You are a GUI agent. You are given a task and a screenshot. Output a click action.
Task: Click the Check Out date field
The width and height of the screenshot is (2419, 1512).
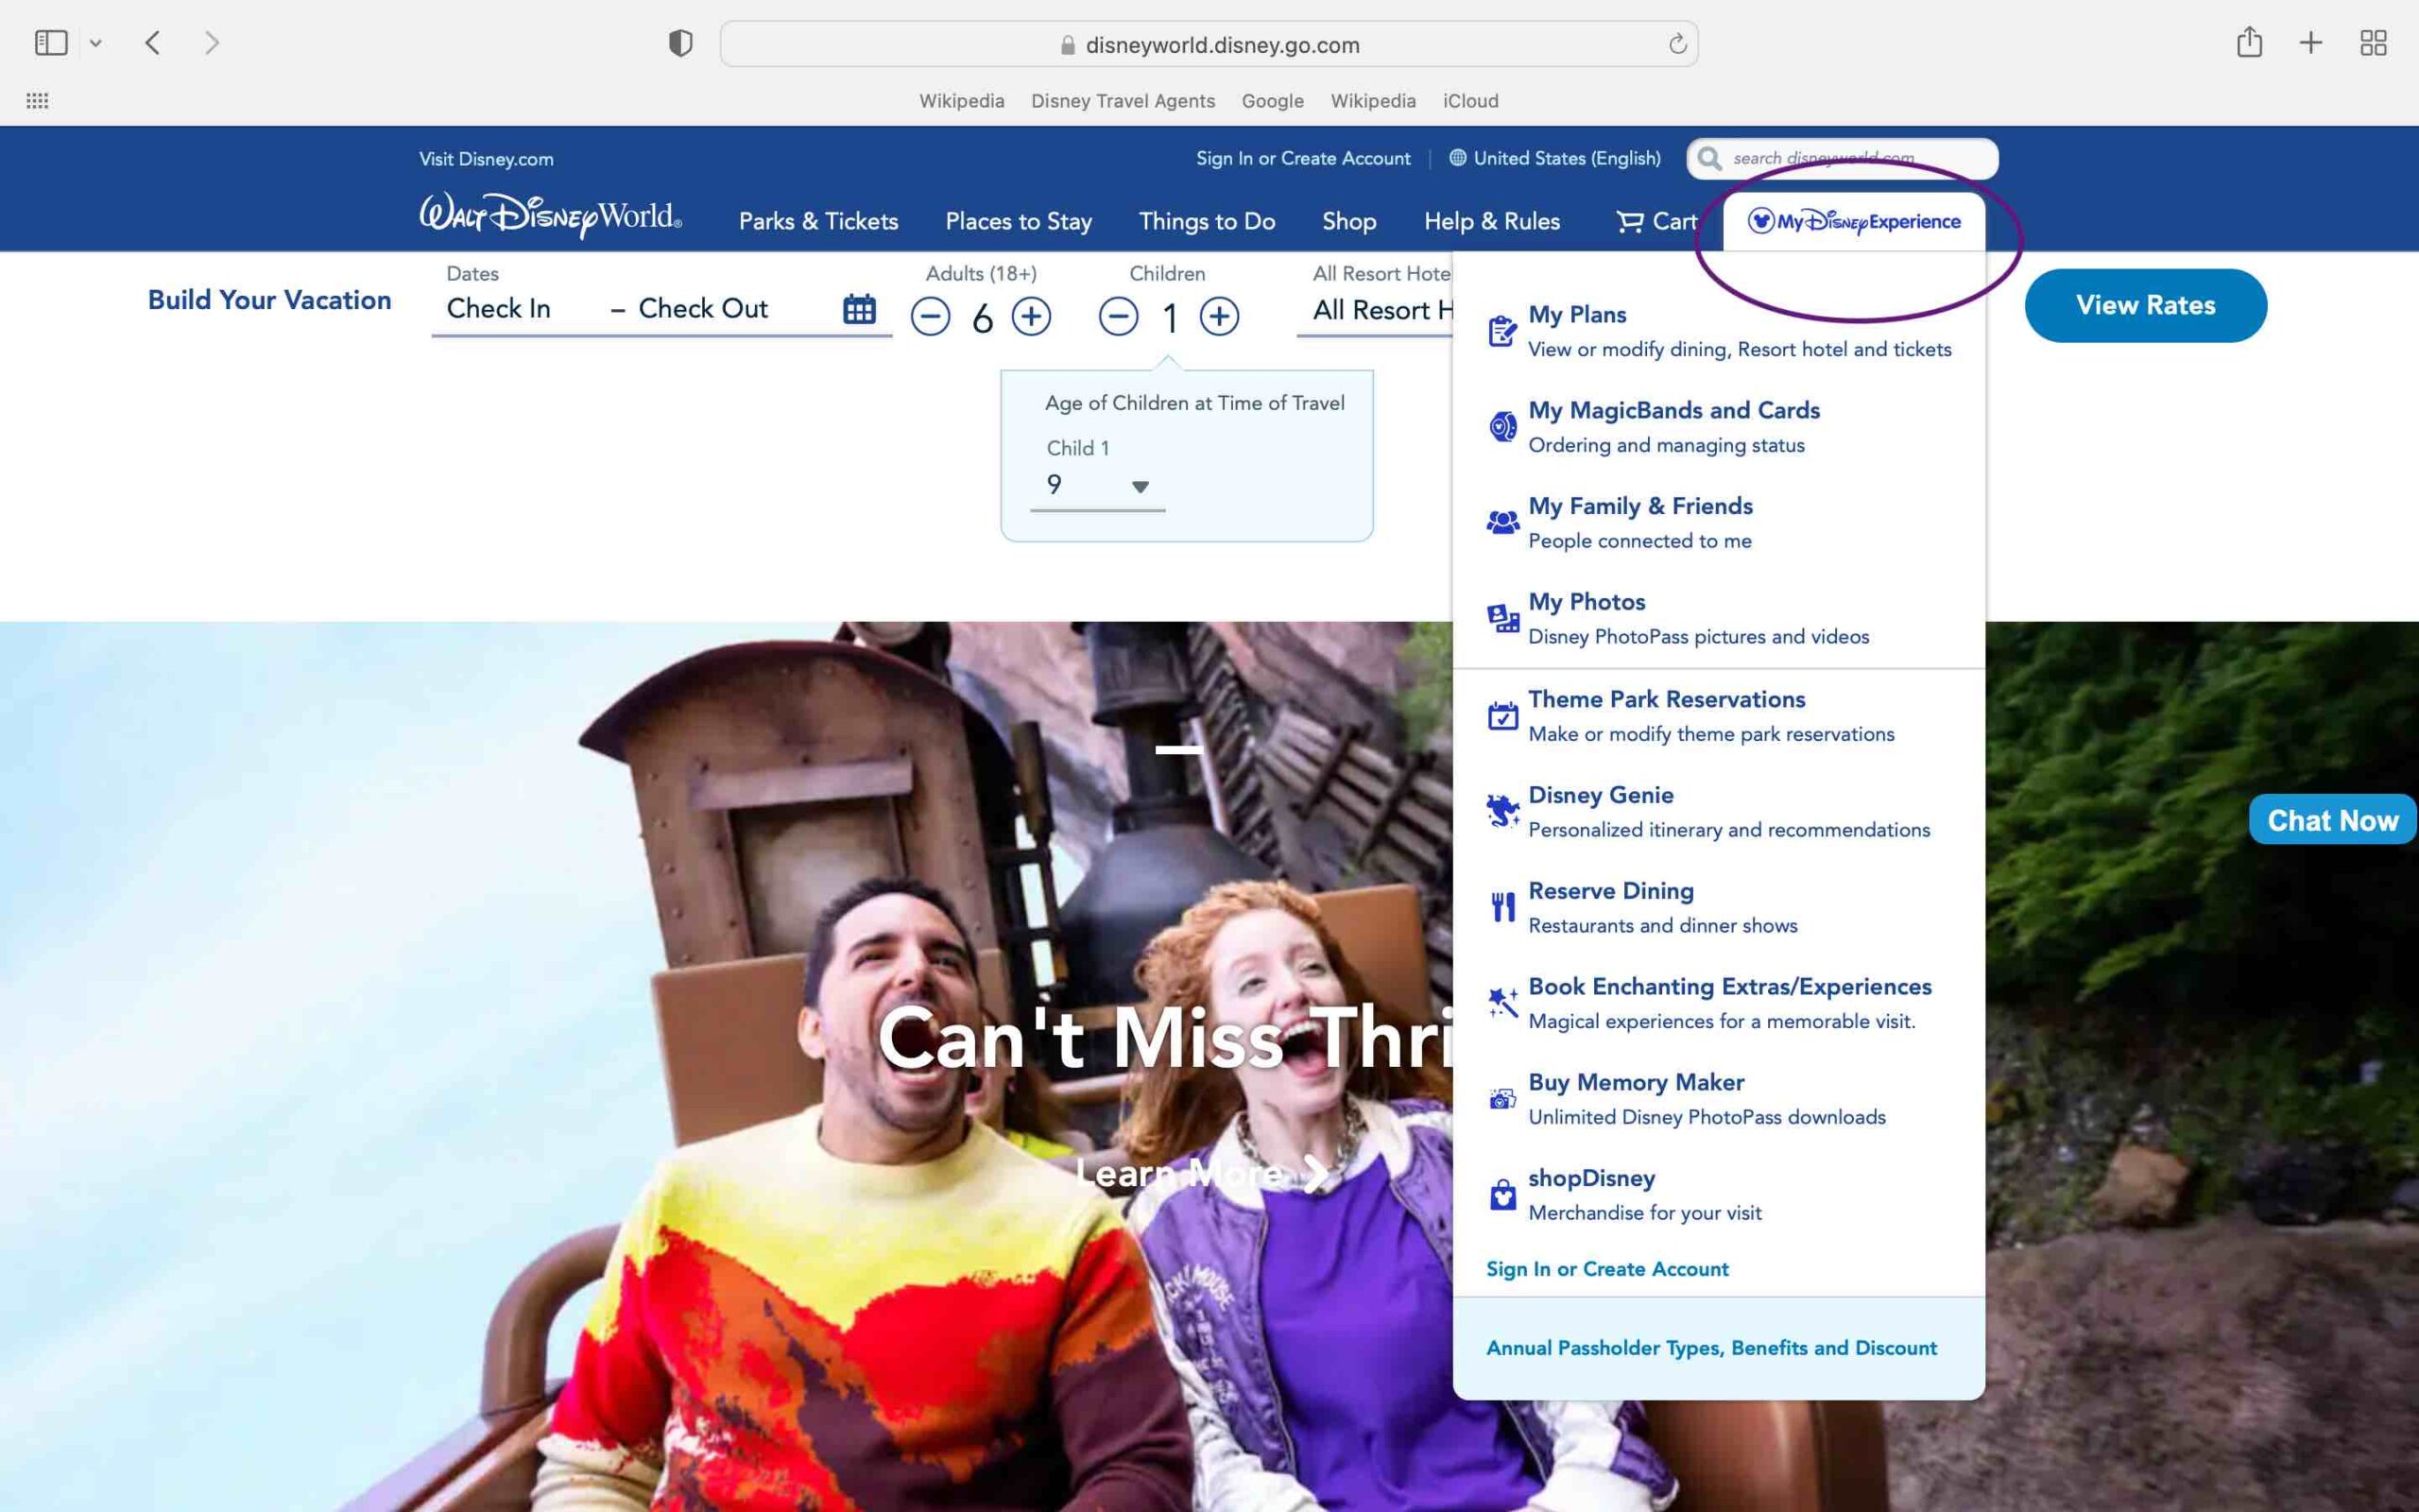pos(703,308)
